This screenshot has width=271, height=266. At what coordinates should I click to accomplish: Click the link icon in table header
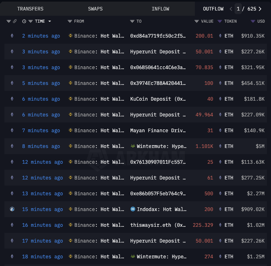coord(15,21)
